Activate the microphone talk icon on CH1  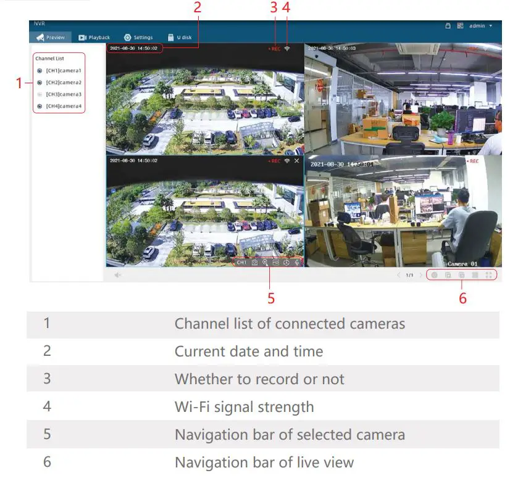coord(297,262)
